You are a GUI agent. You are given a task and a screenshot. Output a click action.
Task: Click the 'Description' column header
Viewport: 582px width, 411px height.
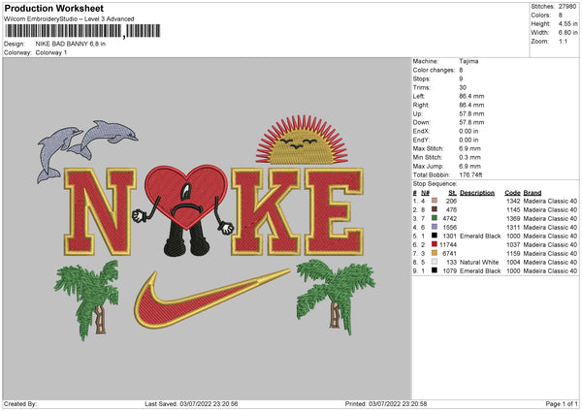point(477,193)
